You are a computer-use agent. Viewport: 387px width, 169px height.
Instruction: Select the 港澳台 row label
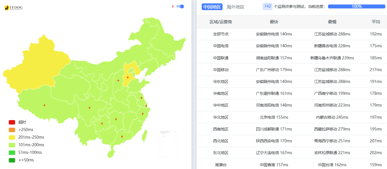pyautogui.click(x=221, y=165)
